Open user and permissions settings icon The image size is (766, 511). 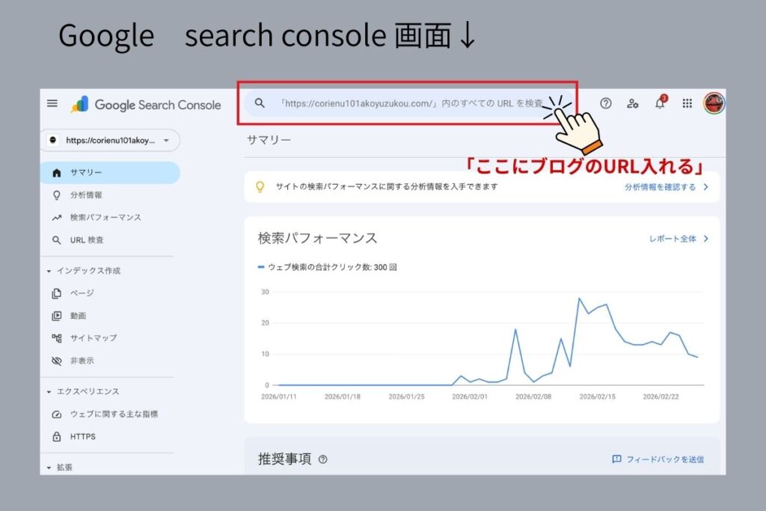point(633,103)
